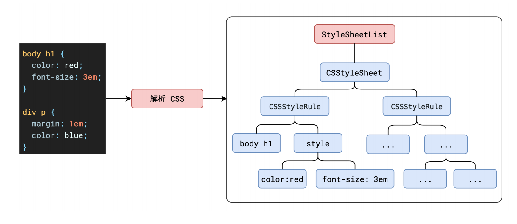Select the CSStyleSheet node
517x224 pixels.
tap(354, 72)
